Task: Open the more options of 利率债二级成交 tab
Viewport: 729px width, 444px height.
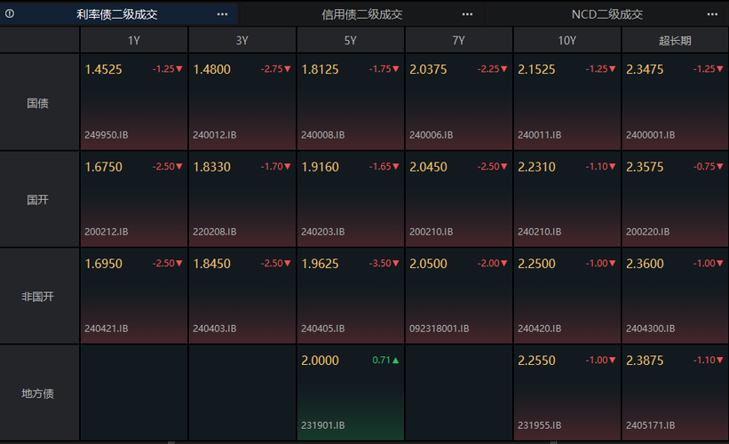Action: 222,14
